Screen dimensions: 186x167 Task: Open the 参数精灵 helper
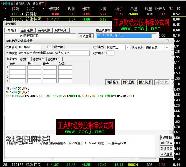point(167,148)
